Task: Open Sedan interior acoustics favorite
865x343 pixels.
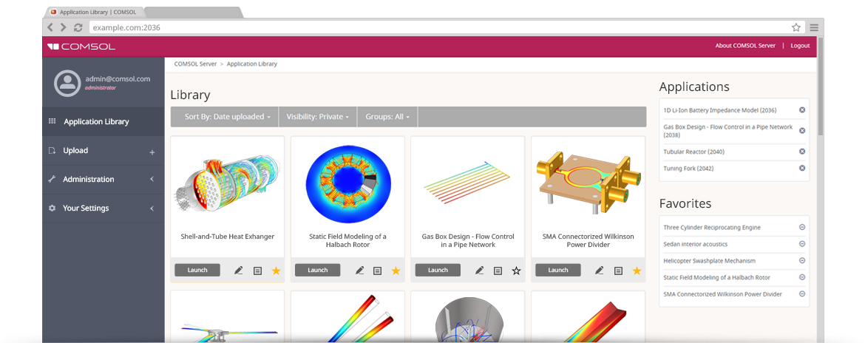Action: 696,244
